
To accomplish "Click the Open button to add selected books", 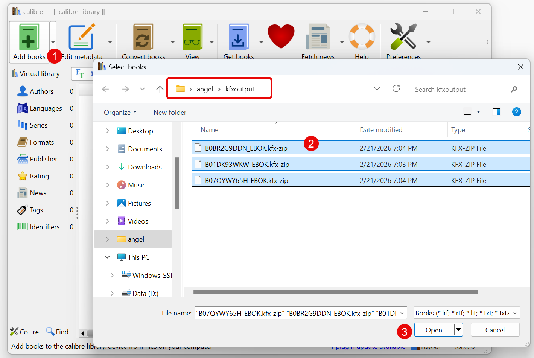I will point(433,329).
